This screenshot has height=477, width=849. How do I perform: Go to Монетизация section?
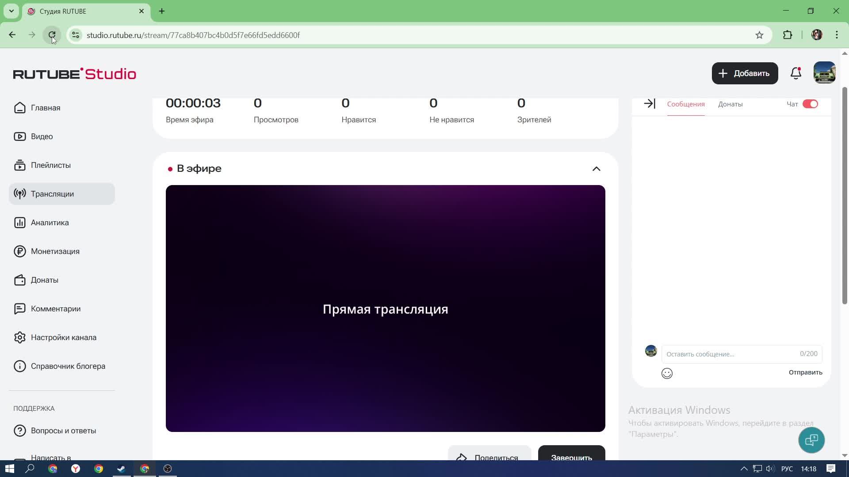coord(55,251)
